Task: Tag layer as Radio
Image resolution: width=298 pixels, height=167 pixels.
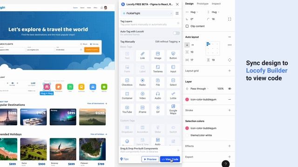Action: (x=142, y=83)
